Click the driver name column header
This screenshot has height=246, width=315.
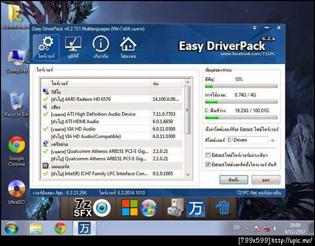pyautogui.click(x=99, y=83)
